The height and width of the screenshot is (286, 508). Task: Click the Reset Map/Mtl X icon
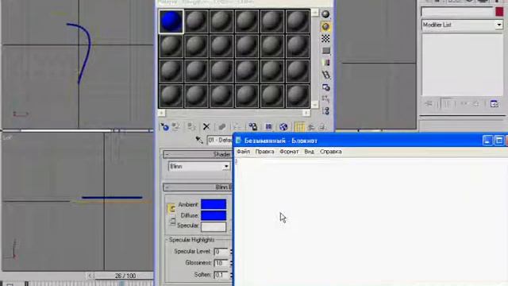click(x=206, y=127)
